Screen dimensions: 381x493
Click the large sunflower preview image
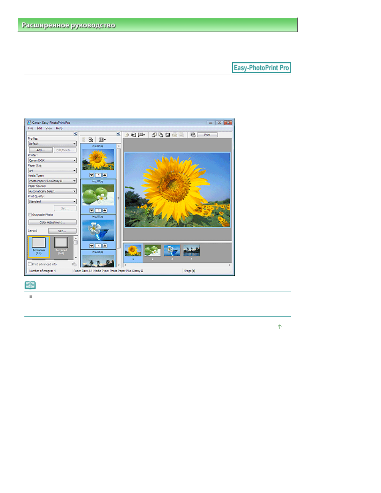pos(177,190)
